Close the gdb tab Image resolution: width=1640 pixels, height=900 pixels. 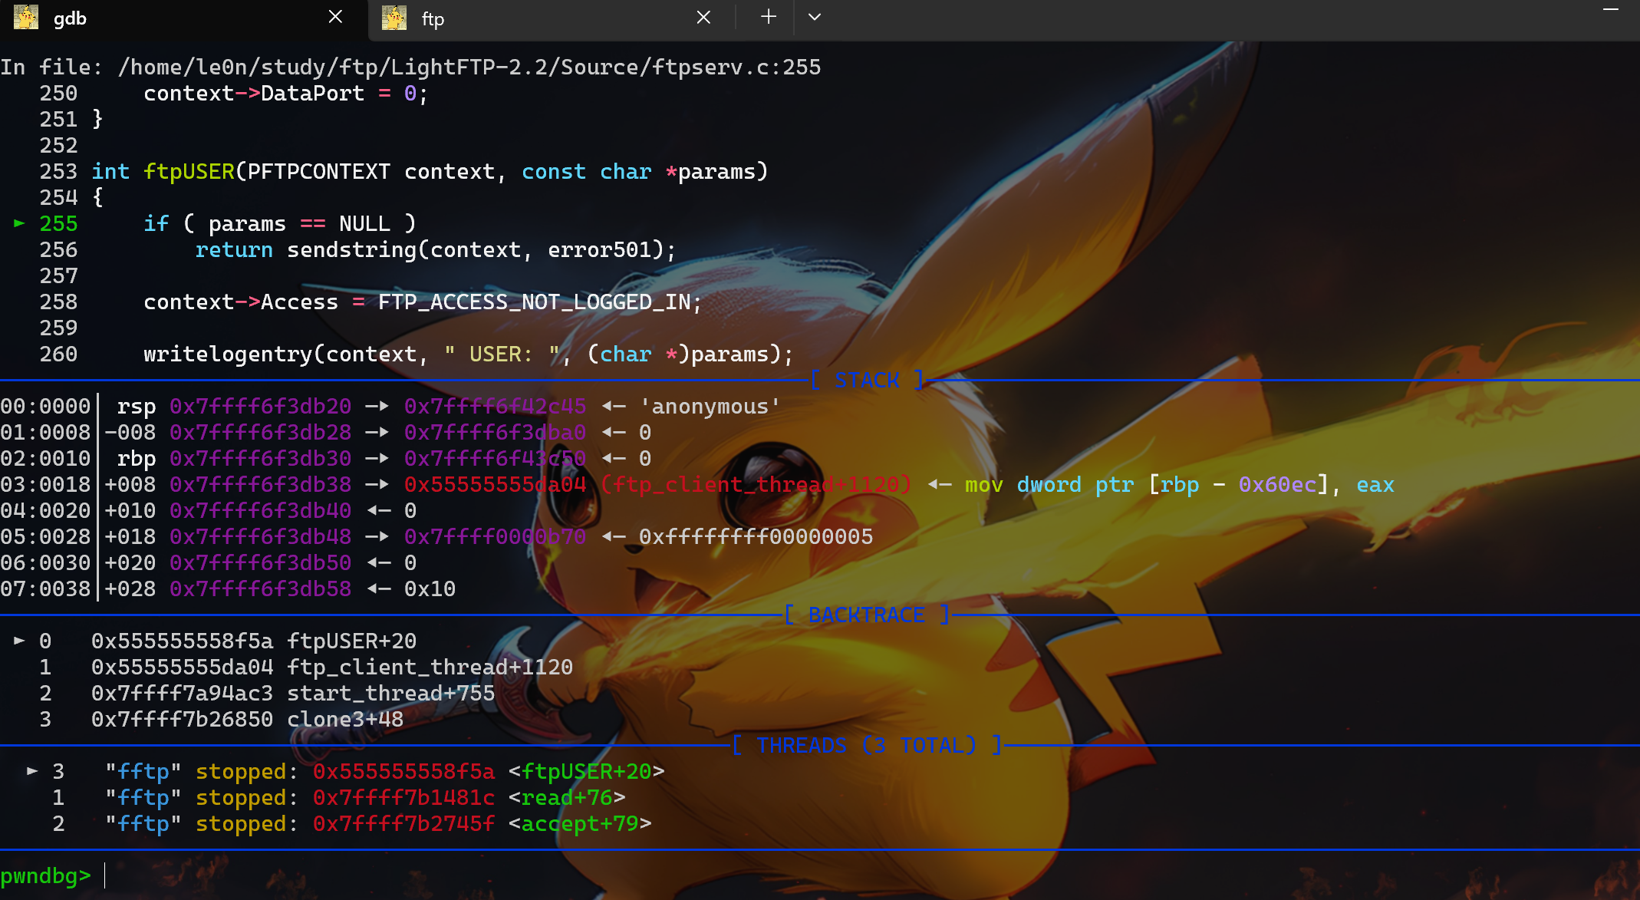point(335,17)
